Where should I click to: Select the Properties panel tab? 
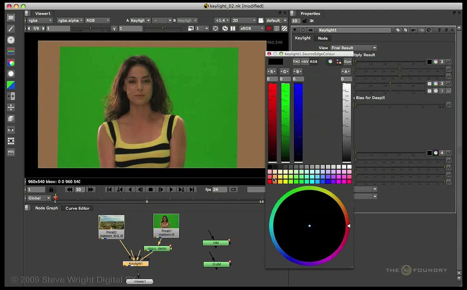(x=310, y=13)
